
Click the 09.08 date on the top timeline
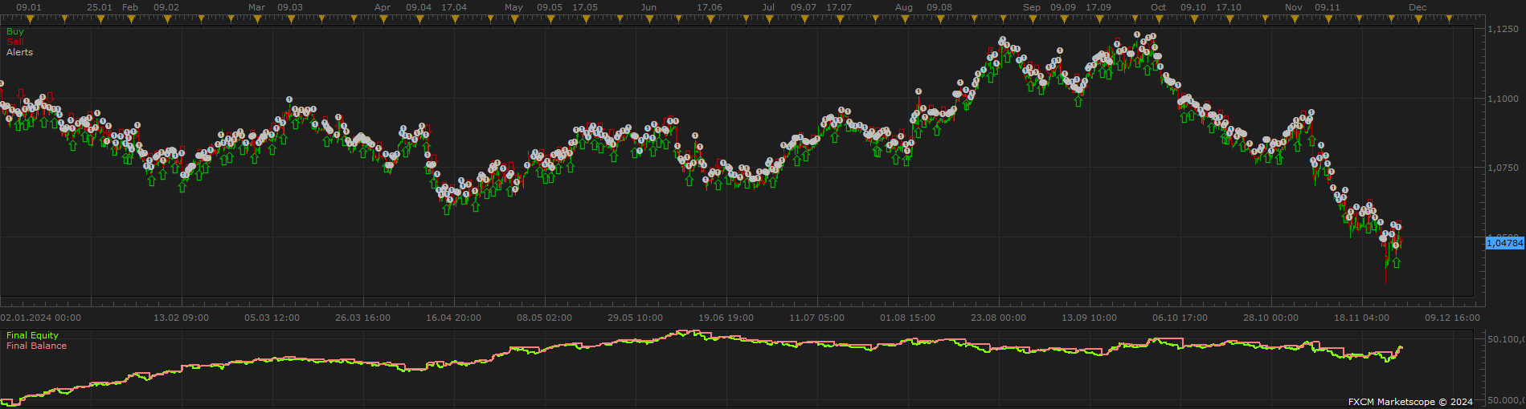[939, 7]
